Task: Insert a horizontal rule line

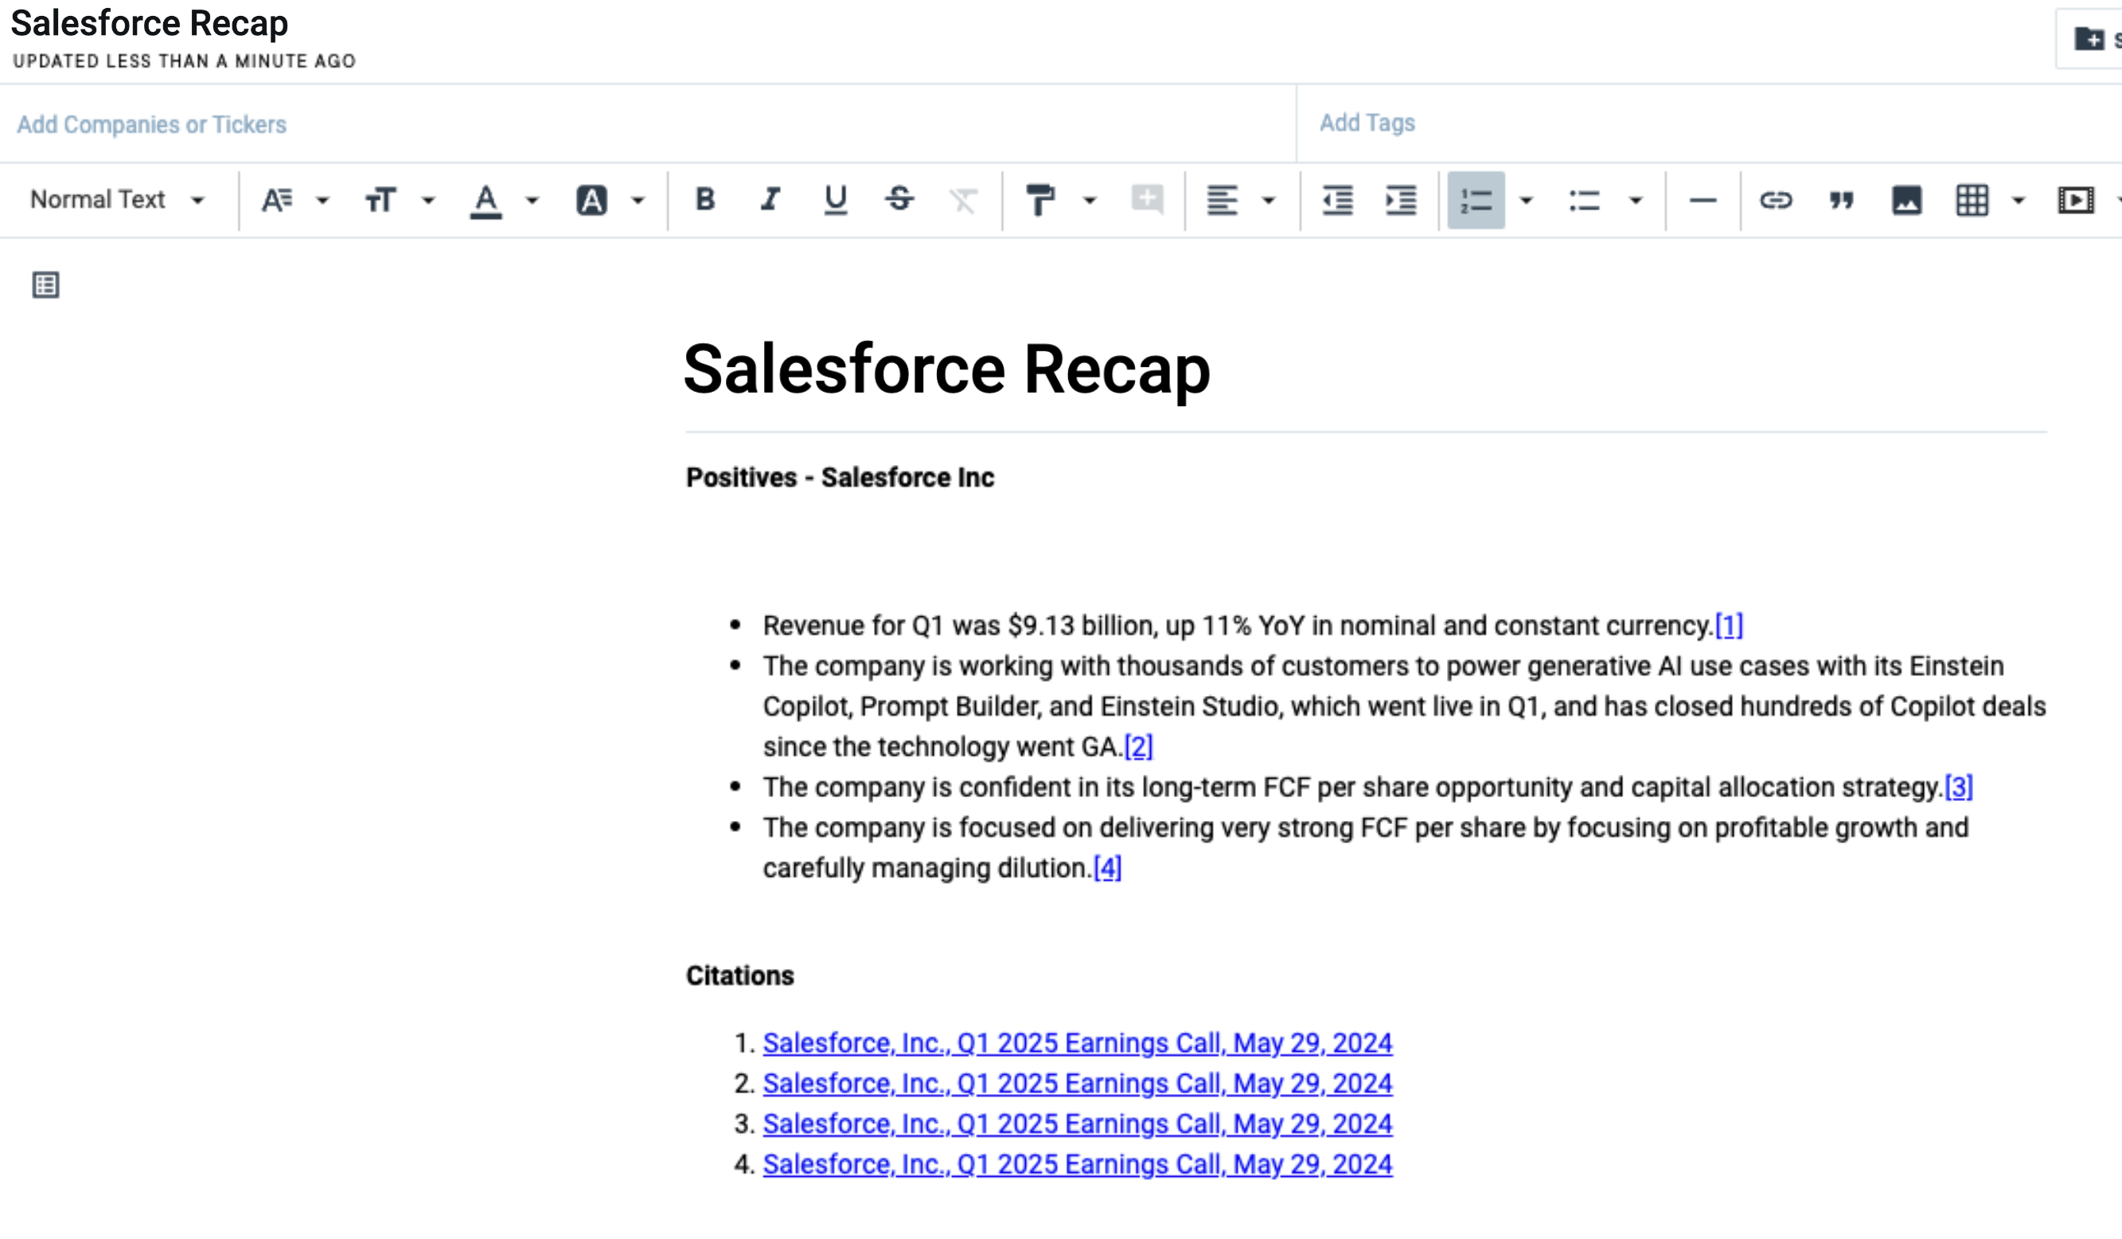Action: (x=1703, y=201)
